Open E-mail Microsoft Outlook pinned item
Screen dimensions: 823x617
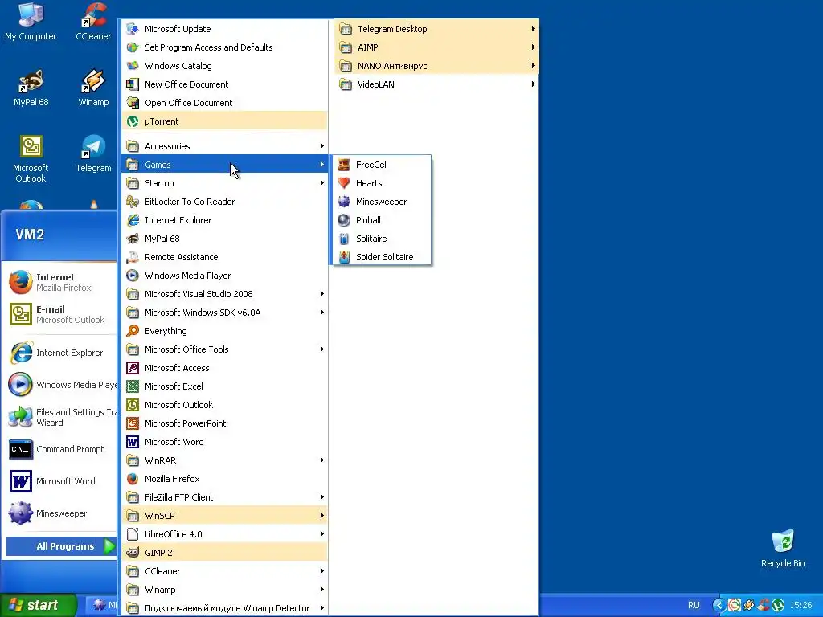pyautogui.click(x=59, y=314)
